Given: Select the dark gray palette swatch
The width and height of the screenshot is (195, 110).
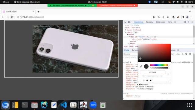Looking at the screenshot, I should [147, 81].
